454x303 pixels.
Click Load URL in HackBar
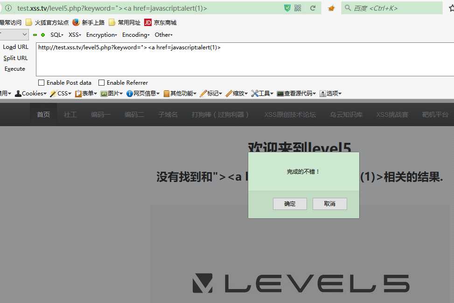15,47
